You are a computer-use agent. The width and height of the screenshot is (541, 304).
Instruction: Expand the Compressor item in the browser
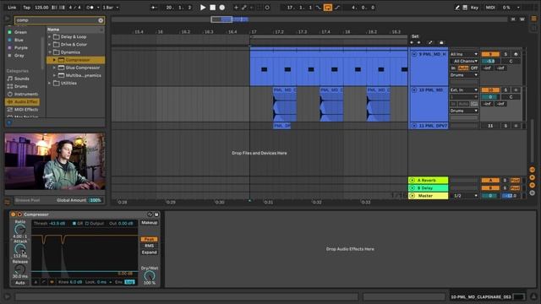(x=54, y=60)
